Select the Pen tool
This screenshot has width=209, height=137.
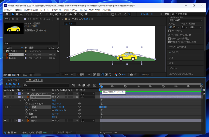pos(56,14)
